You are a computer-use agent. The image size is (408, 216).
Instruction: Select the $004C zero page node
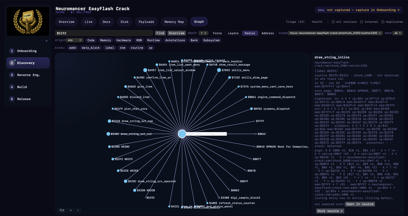click(256, 134)
